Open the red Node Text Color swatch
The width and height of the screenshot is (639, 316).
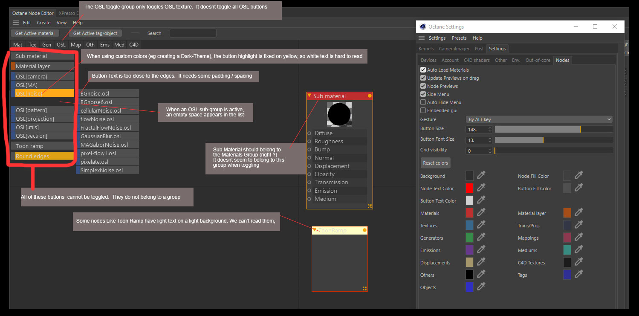470,188
